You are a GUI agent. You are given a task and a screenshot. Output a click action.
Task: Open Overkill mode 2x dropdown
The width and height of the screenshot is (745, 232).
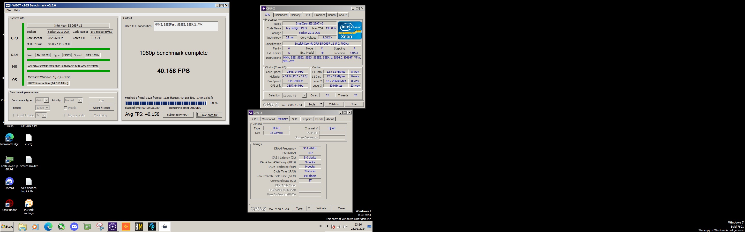click(41, 115)
